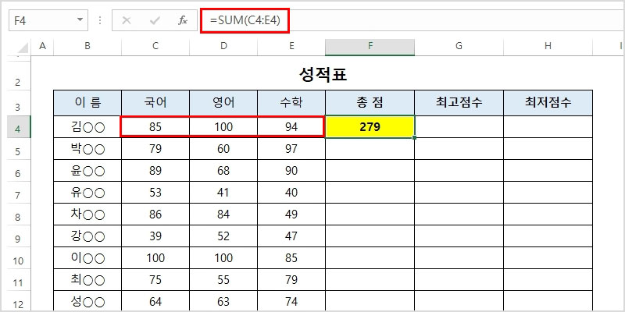Click the formula bar with =SUM(C4:E4)
This screenshot has height=312, width=625.
(x=412, y=20)
